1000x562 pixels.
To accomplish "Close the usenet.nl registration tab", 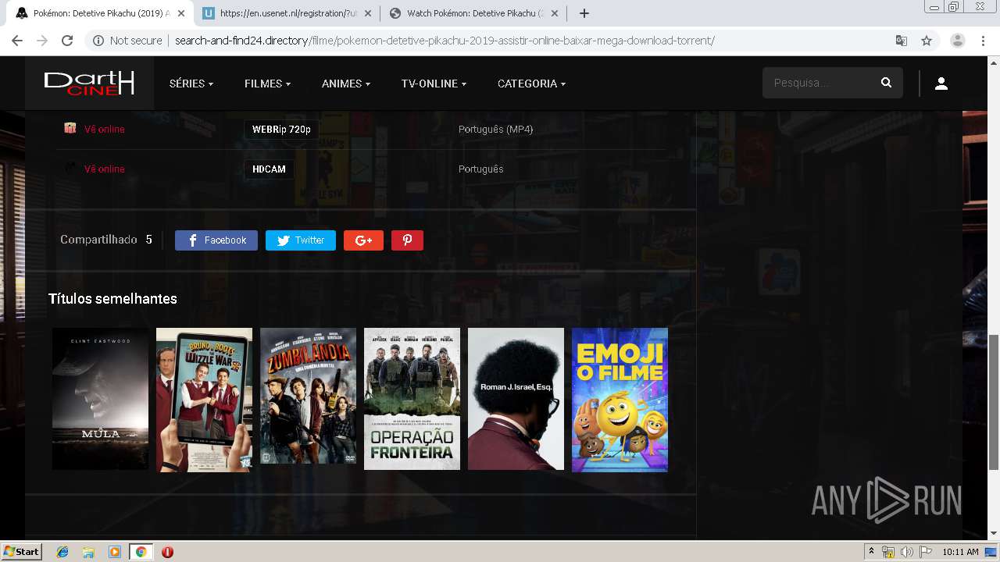I will tap(368, 13).
